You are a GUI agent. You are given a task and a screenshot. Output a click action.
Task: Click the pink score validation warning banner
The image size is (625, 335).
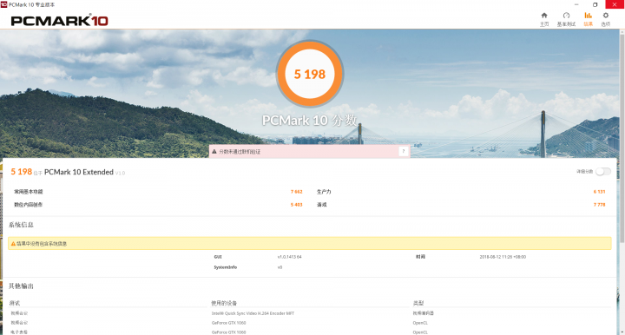(309, 151)
